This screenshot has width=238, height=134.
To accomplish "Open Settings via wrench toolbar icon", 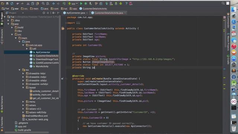I will point(96,3).
